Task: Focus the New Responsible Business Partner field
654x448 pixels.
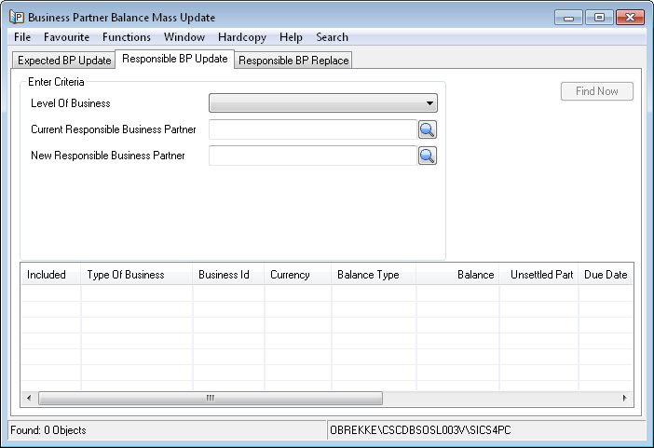Action: click(313, 156)
